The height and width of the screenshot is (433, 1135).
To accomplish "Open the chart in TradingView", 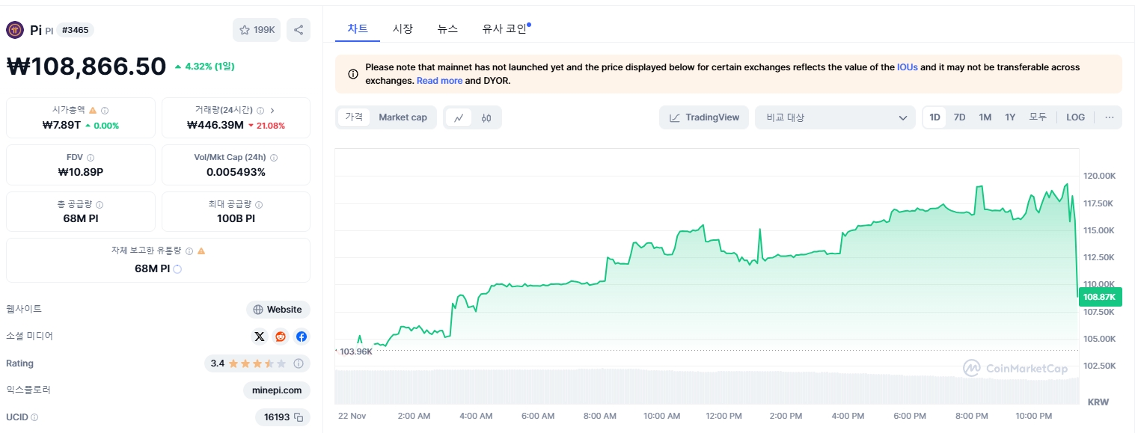I will 703,117.
